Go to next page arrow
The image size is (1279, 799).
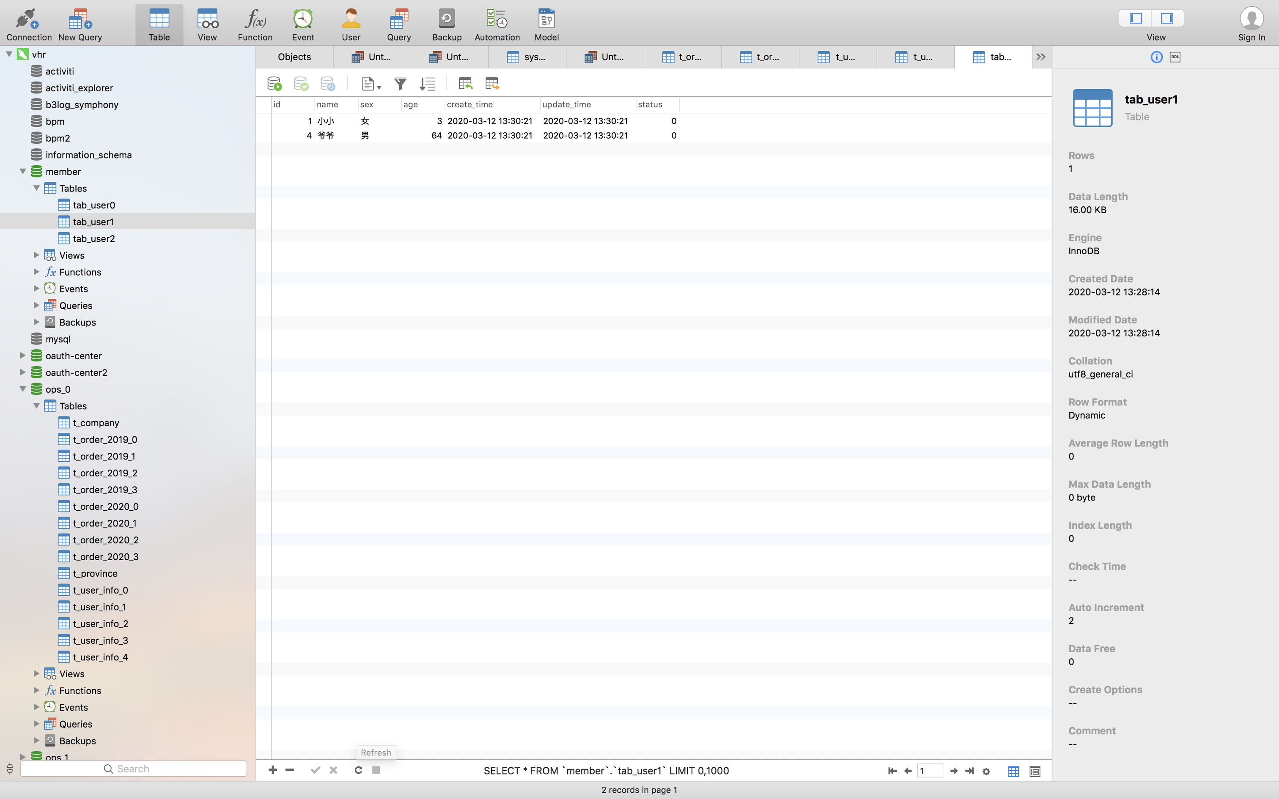click(x=953, y=771)
